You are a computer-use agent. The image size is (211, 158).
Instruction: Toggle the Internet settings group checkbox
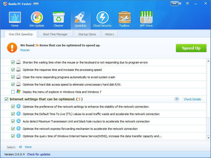pos(6,99)
